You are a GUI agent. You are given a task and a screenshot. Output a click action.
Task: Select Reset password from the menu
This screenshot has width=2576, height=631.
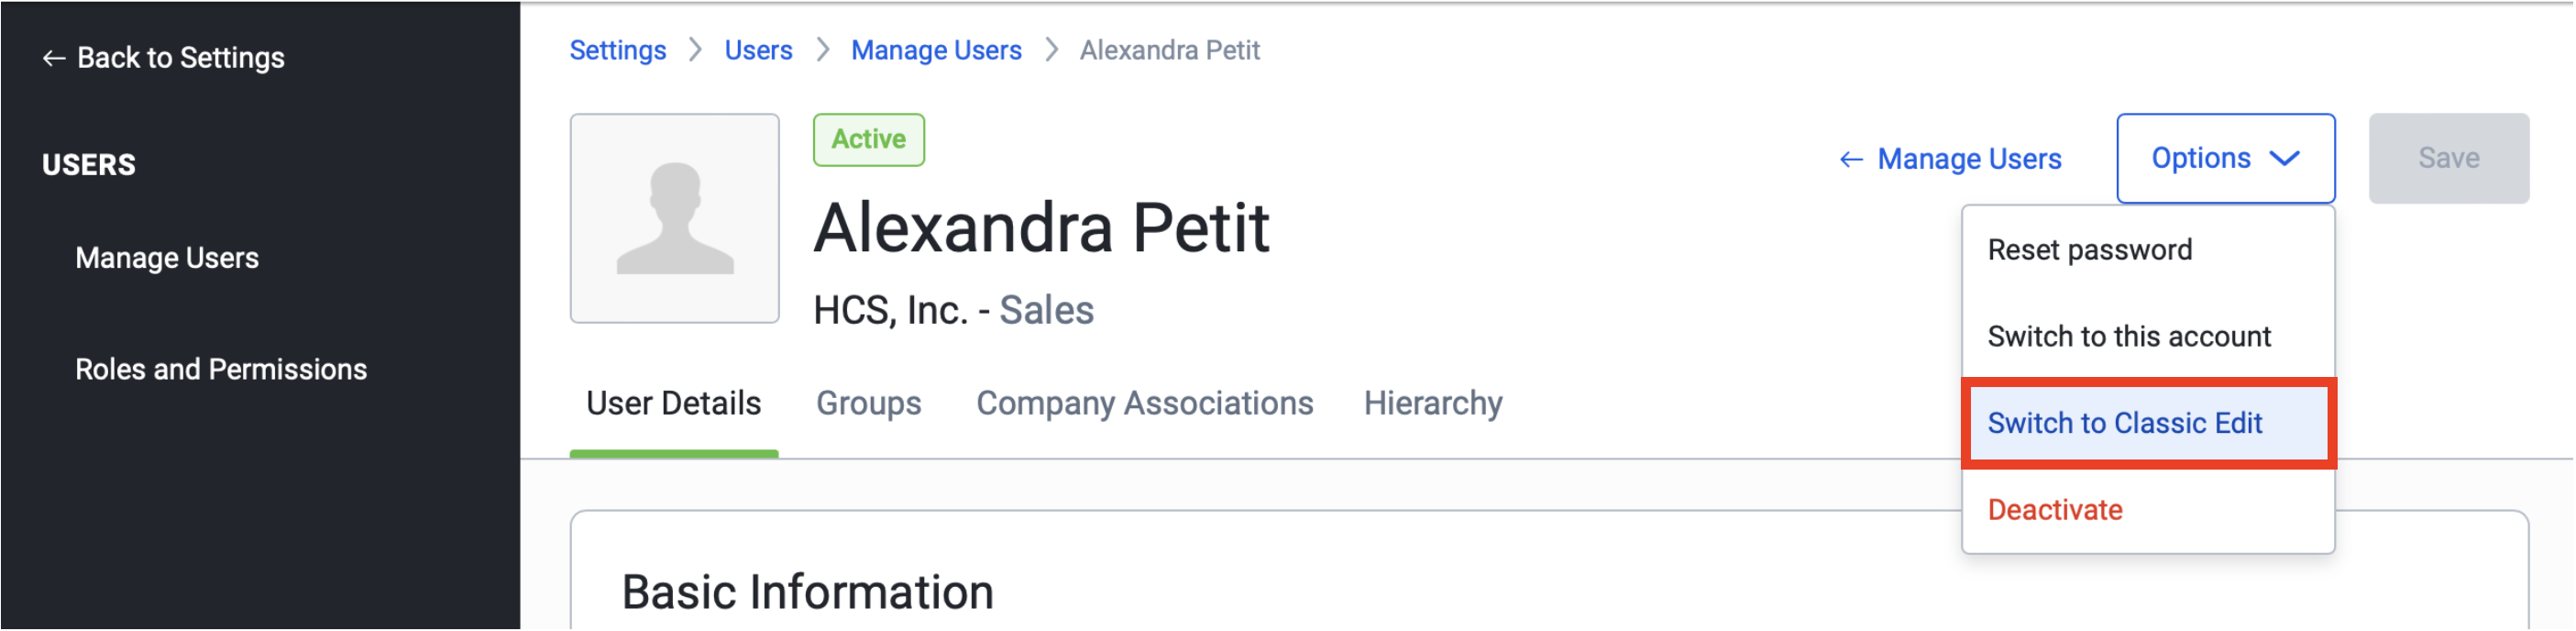pos(2090,250)
